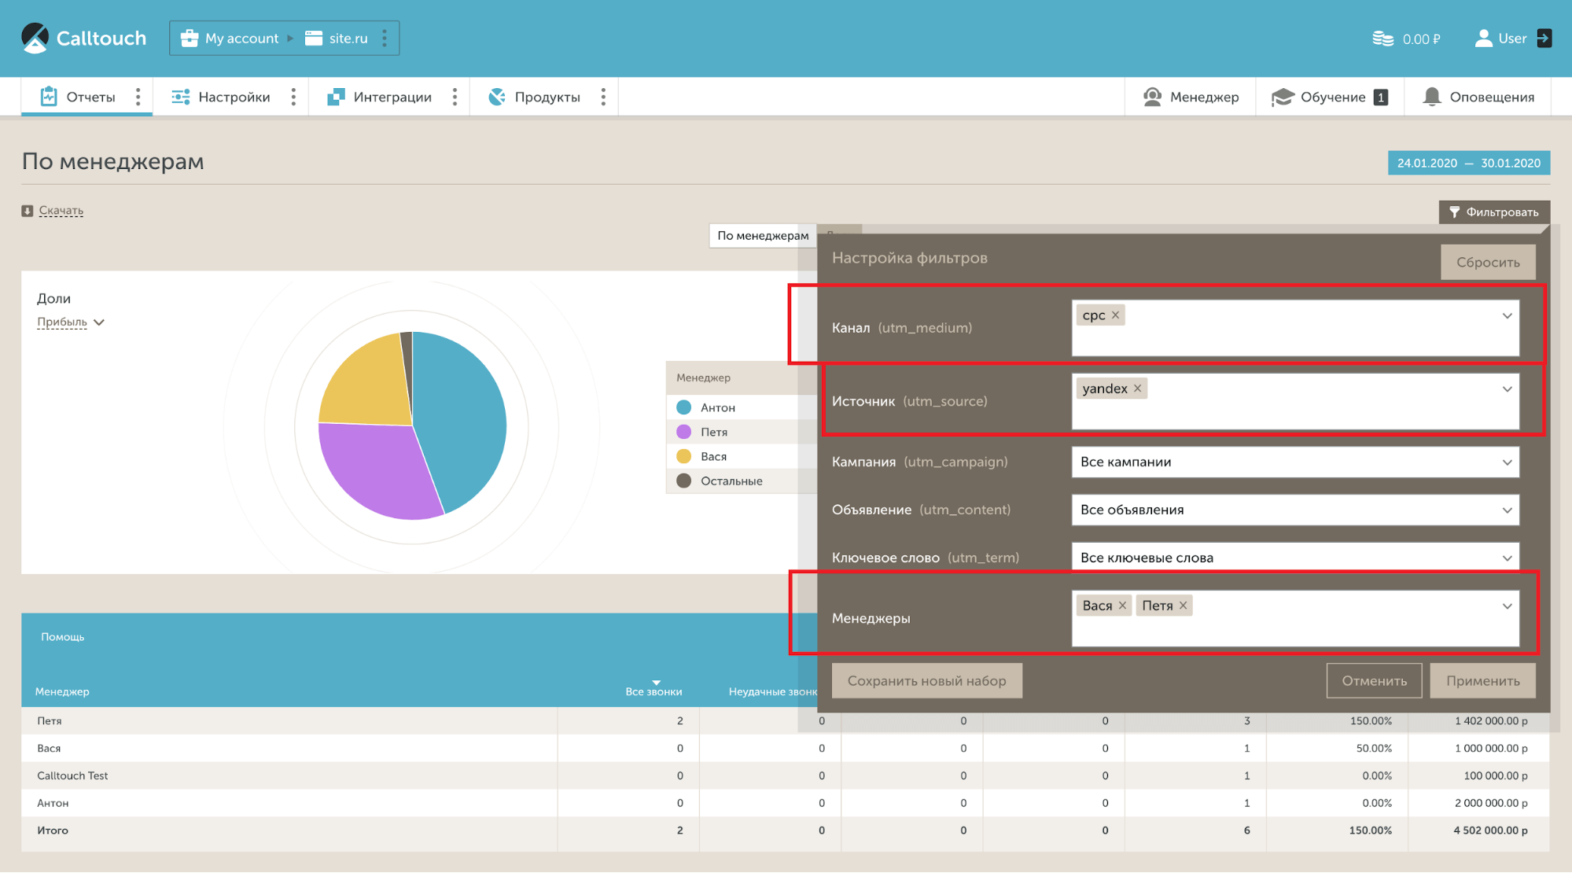Screen dimensions: 1572x873
Task: Click the Петя table row name
Action: [50, 720]
